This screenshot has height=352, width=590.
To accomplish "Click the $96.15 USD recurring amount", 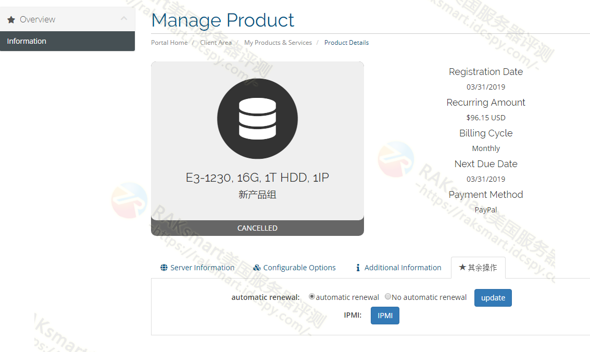I will [486, 118].
